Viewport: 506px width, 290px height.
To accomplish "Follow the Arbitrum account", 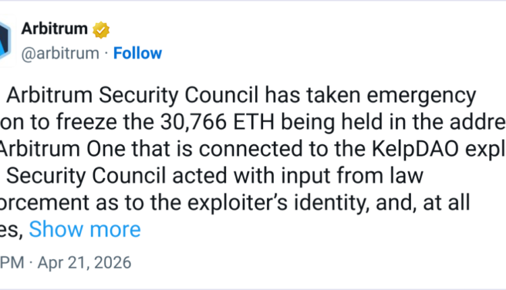I will coord(138,53).
